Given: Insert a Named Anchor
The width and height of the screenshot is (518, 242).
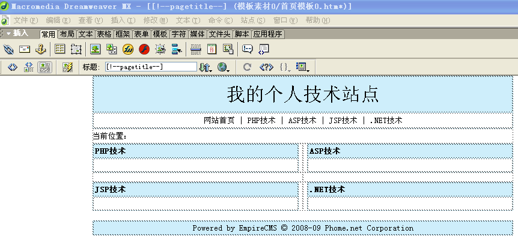Looking at the screenshot, I should coord(41,49).
